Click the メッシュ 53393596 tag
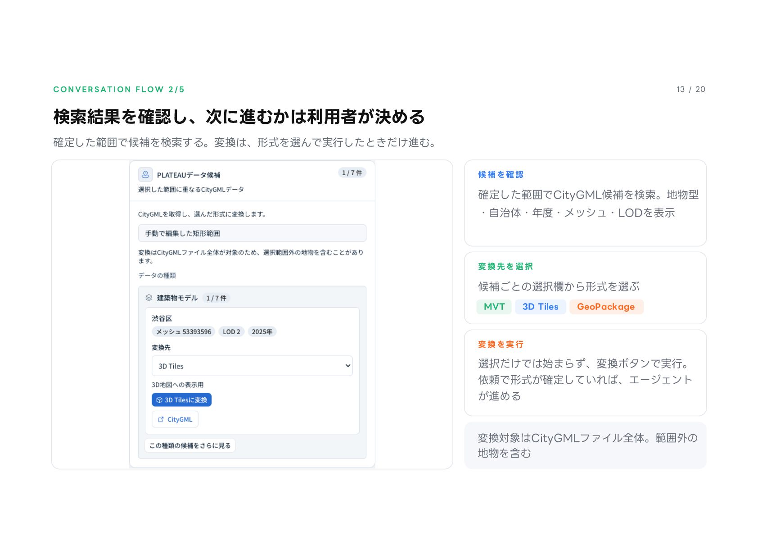The width and height of the screenshot is (758, 536). [x=184, y=332]
